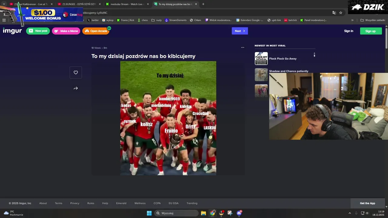Open the wykop bookmark
The width and height of the screenshot is (388, 218).
pos(108,20)
